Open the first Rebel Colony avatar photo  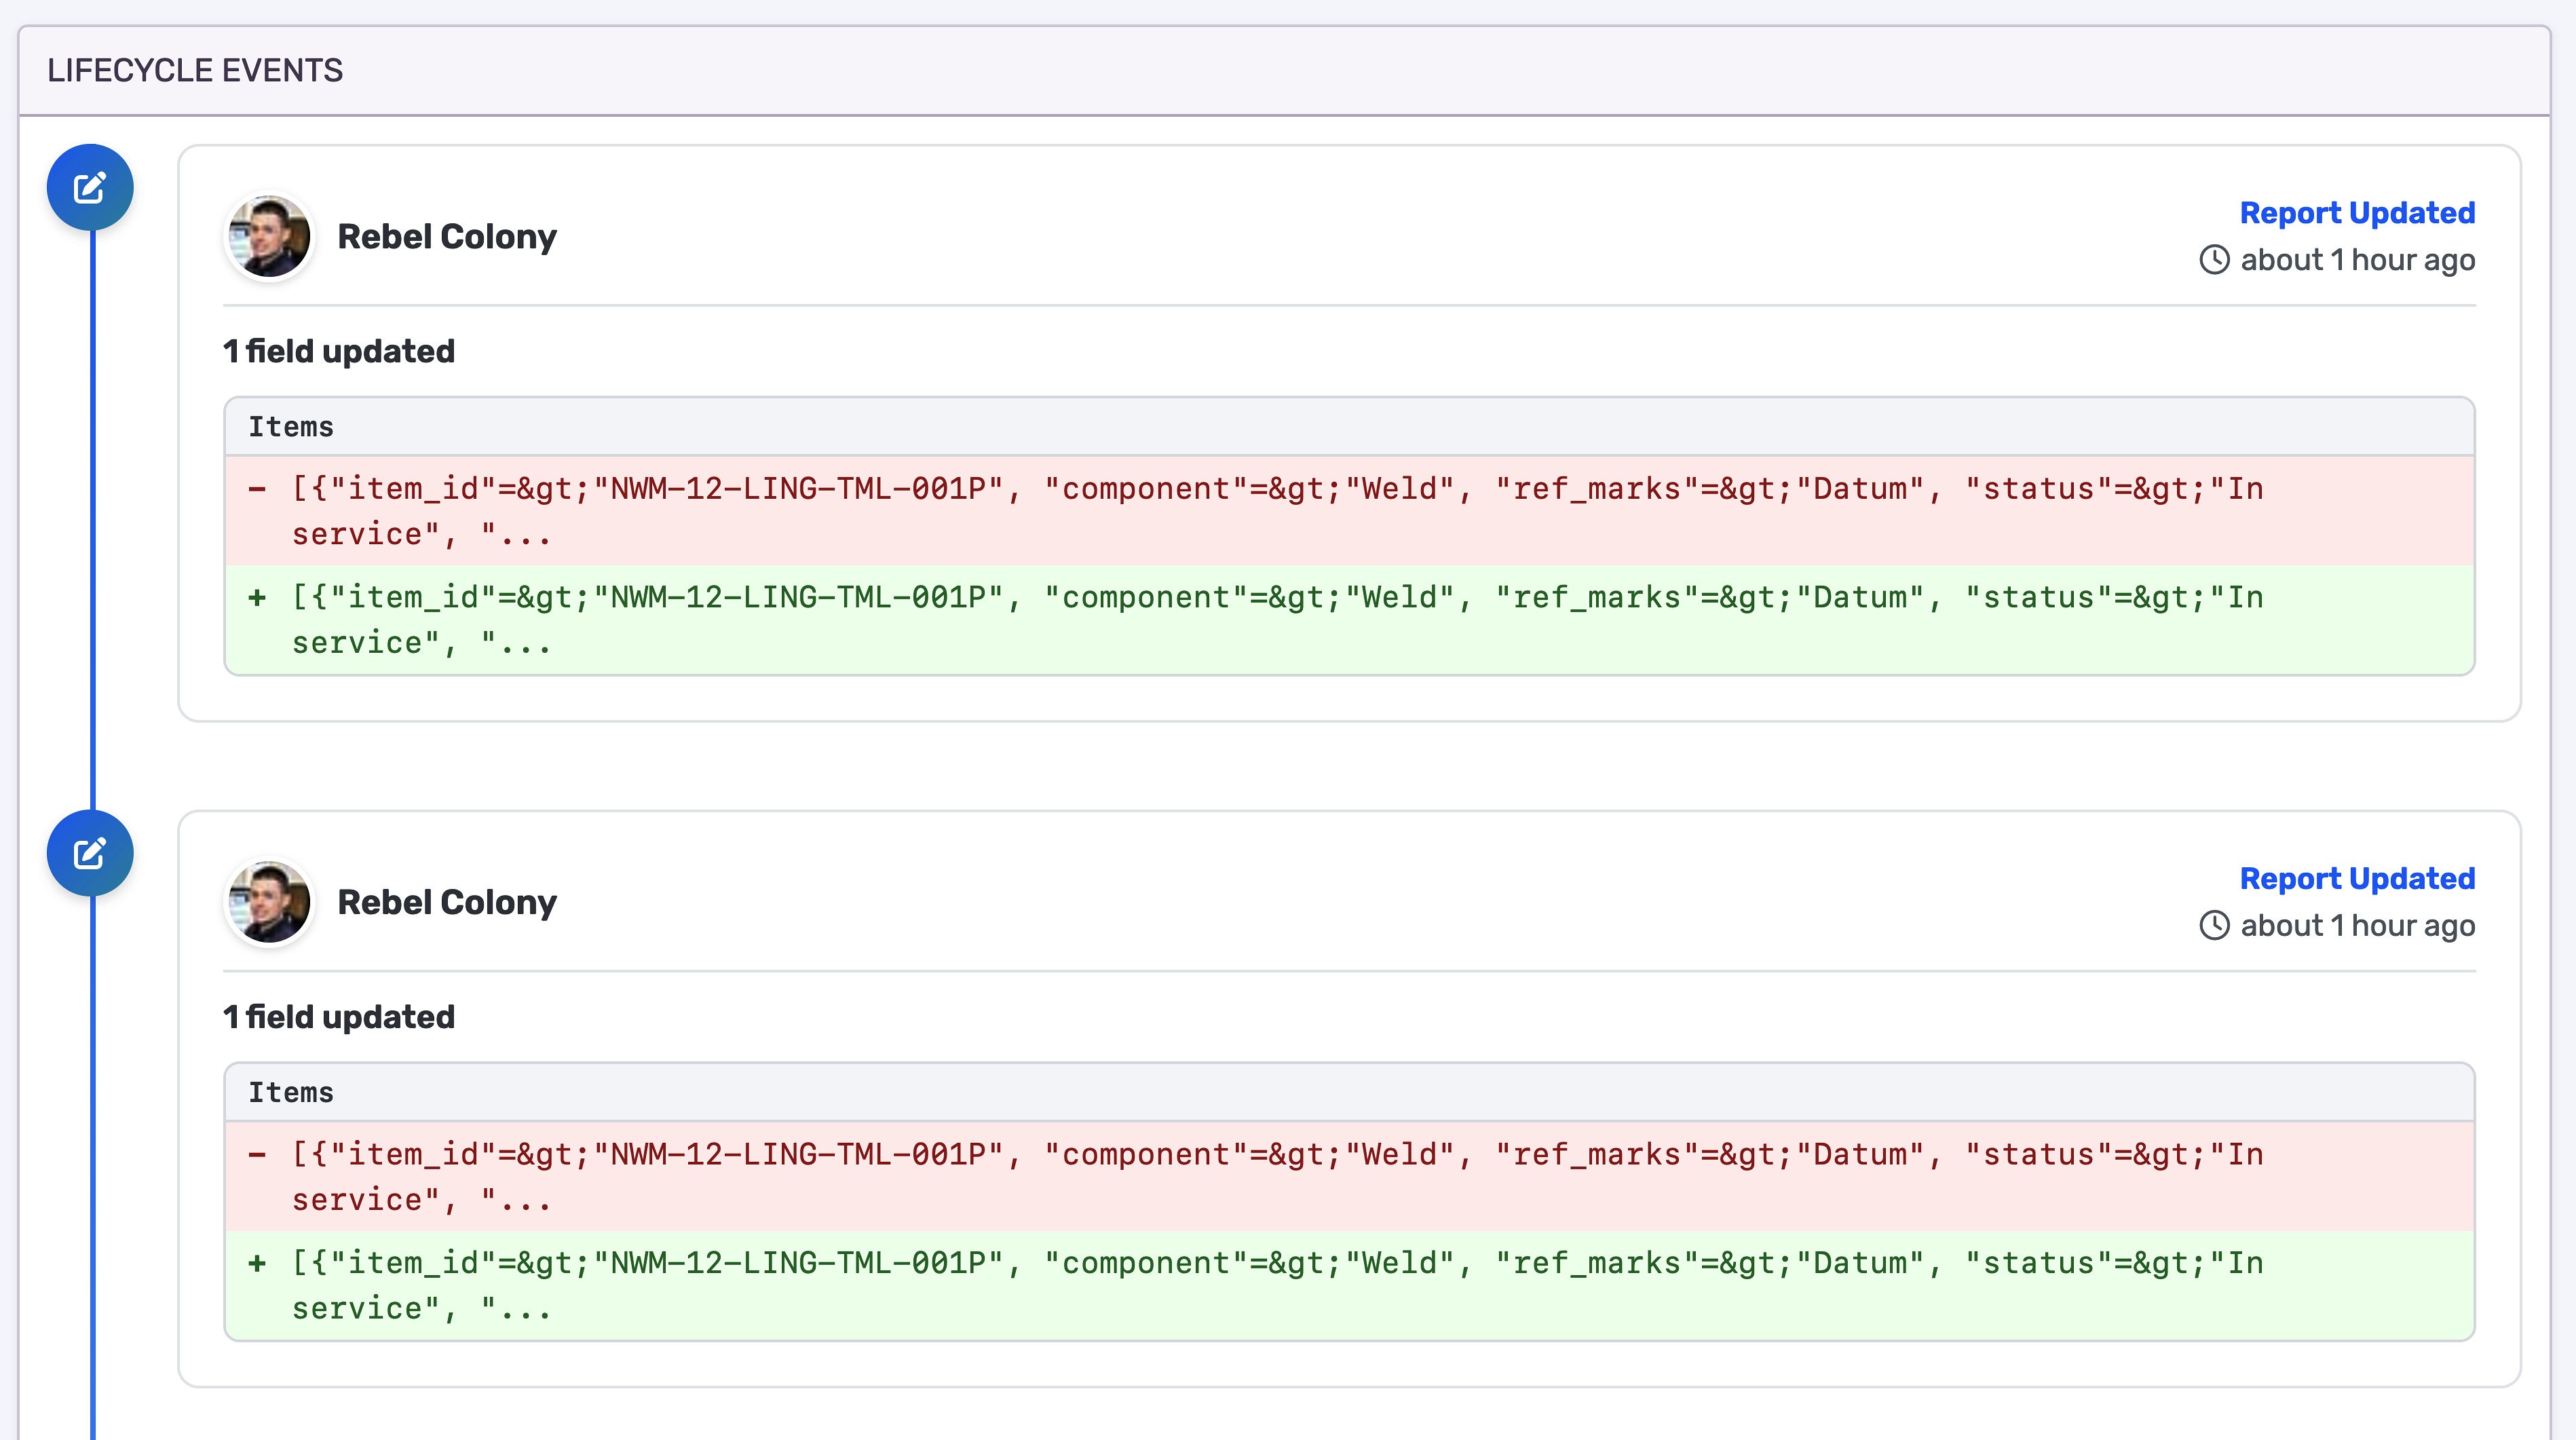click(x=269, y=237)
